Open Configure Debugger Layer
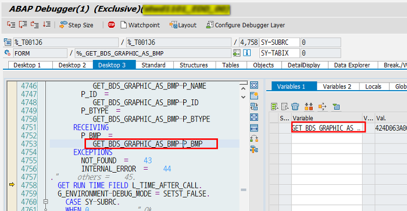407x211 pixels. click(x=245, y=25)
